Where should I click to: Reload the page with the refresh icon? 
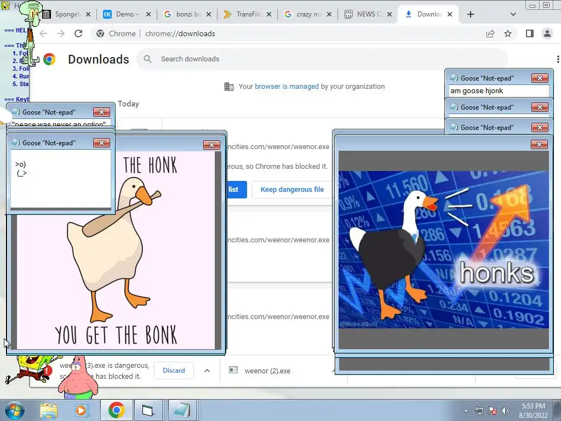(x=78, y=33)
